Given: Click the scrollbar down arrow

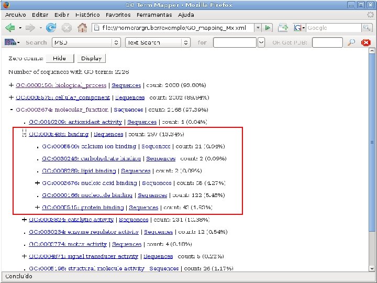Looking at the screenshot, I should tap(372, 268).
